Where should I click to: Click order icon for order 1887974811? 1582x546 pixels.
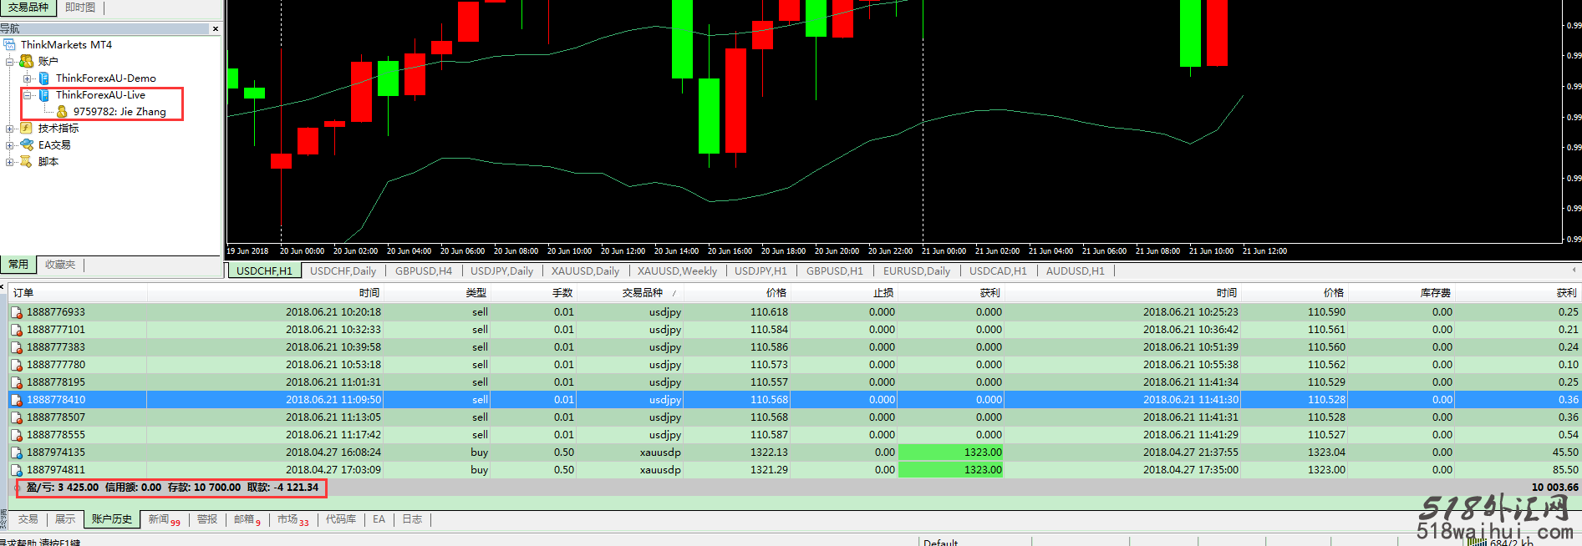[x=17, y=470]
